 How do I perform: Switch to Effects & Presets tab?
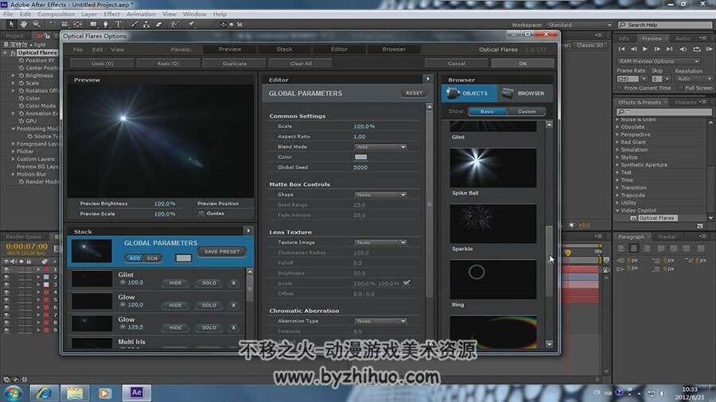coord(640,102)
